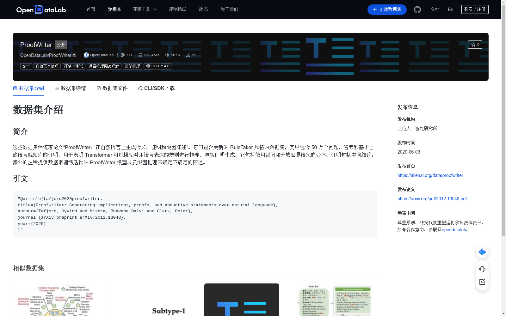506x316 pixels.
Task: Go to 首页 in the navigation bar
Action: click(91, 9)
